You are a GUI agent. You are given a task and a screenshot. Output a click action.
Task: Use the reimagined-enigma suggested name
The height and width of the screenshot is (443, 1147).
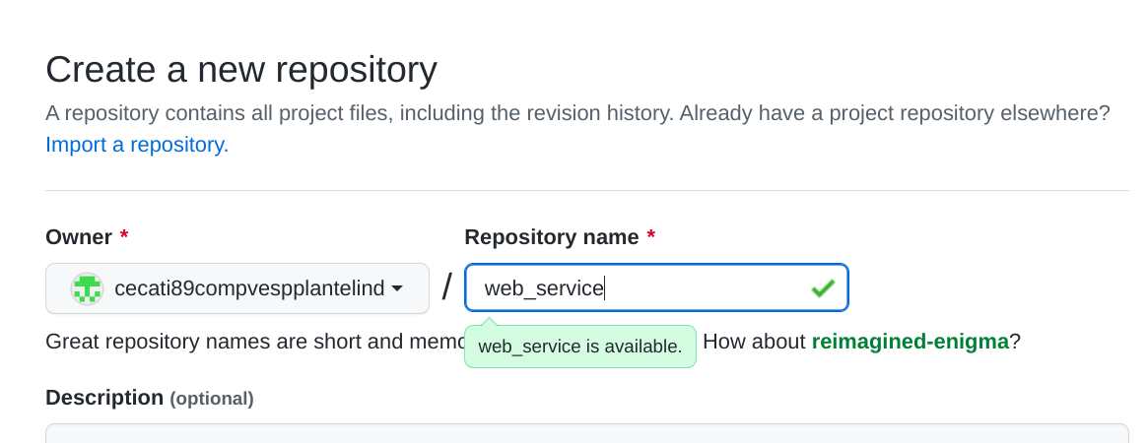coord(910,342)
